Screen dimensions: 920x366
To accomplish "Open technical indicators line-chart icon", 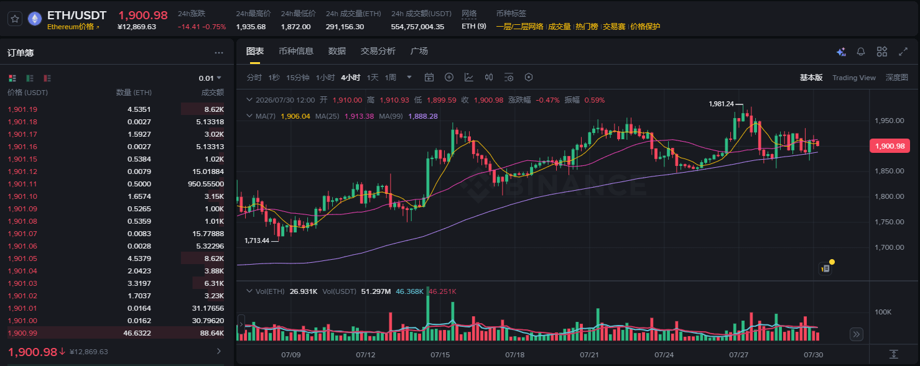I will pos(469,78).
